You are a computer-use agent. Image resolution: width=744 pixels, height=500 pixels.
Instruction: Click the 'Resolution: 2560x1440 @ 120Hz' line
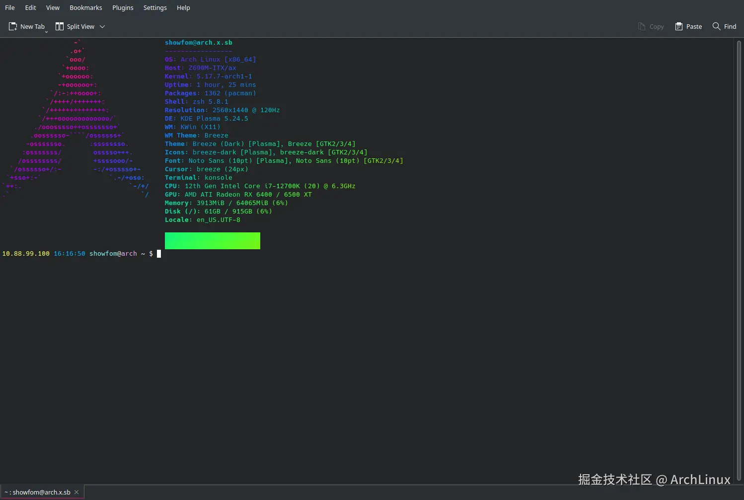223,110
